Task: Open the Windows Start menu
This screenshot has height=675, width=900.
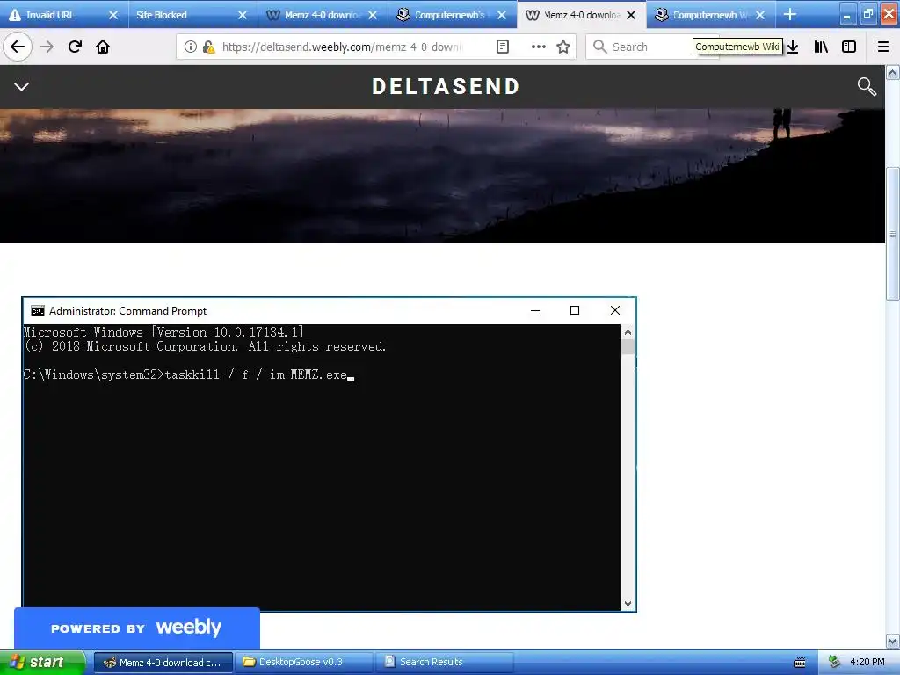Action: 42,663
